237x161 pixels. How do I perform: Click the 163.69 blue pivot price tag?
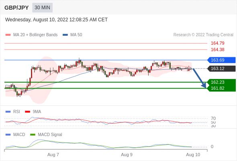[221, 60]
